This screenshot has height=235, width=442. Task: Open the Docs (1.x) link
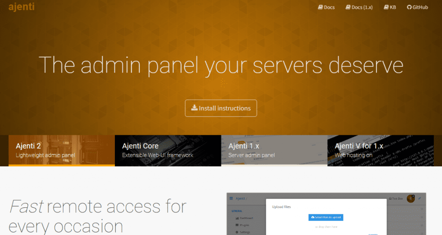359,7
